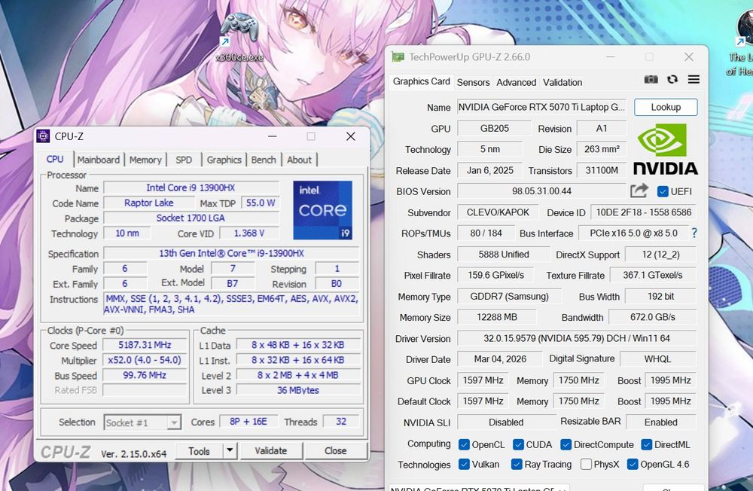The width and height of the screenshot is (753, 491).
Task: Click the Resizable BAR value Enabled
Action: (661, 422)
